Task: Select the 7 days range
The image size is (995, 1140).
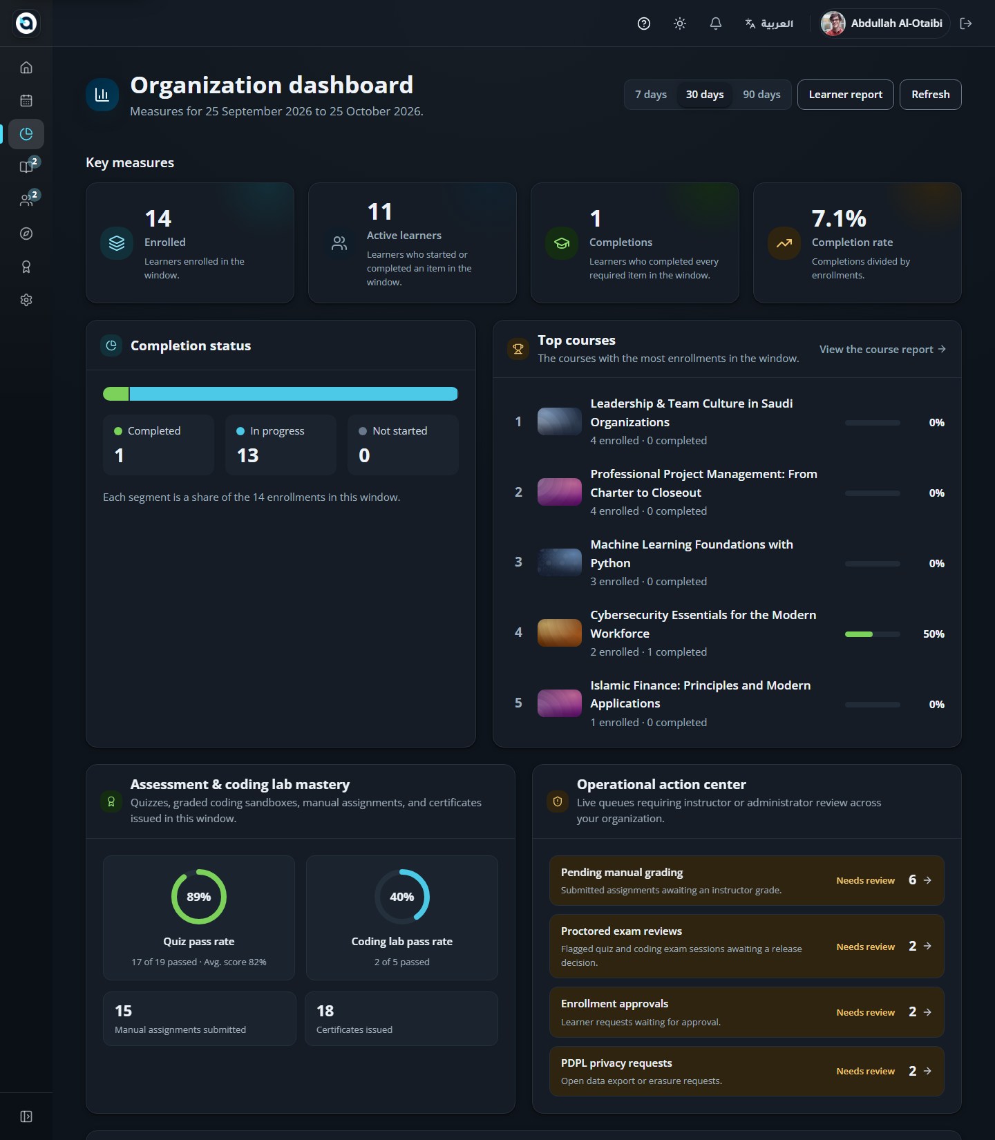Action: point(651,95)
